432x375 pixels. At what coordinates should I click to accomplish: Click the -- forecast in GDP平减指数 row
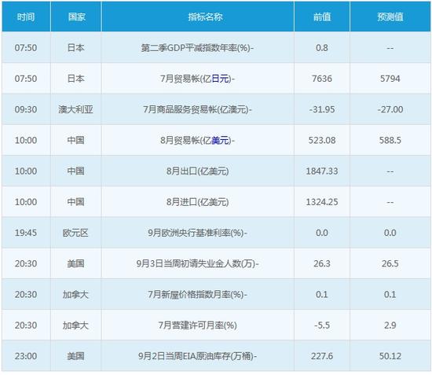tap(390, 48)
